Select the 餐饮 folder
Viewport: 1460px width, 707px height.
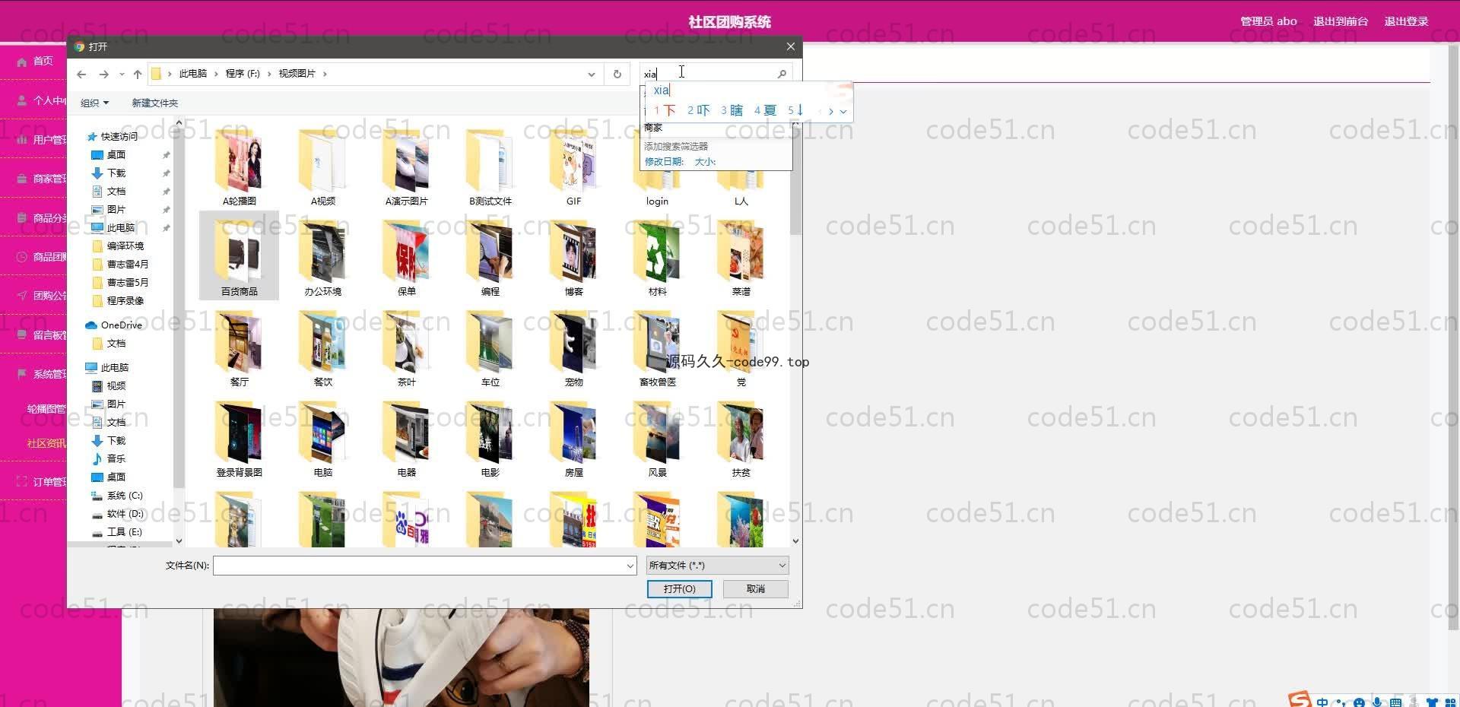click(x=322, y=347)
